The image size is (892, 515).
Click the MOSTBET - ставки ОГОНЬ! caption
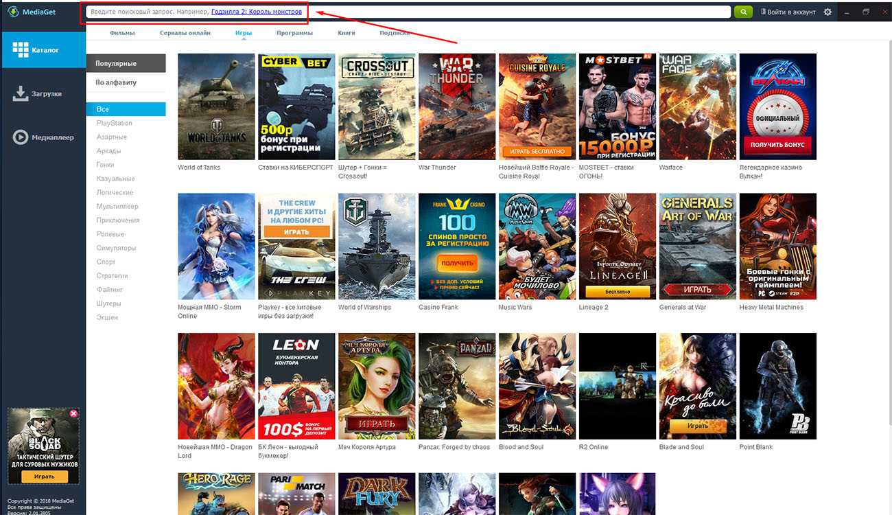pyautogui.click(x=607, y=172)
